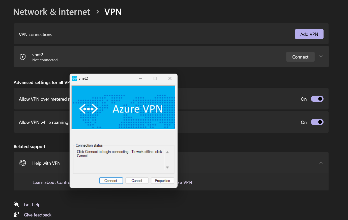Click the VPN breadcrumb heading
This screenshot has width=348, height=220.
tap(113, 12)
